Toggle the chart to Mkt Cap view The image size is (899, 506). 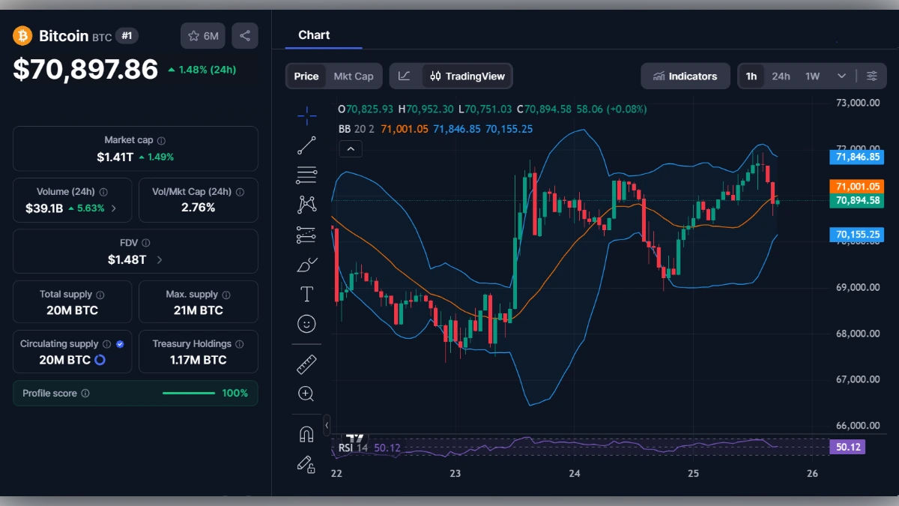354,76
